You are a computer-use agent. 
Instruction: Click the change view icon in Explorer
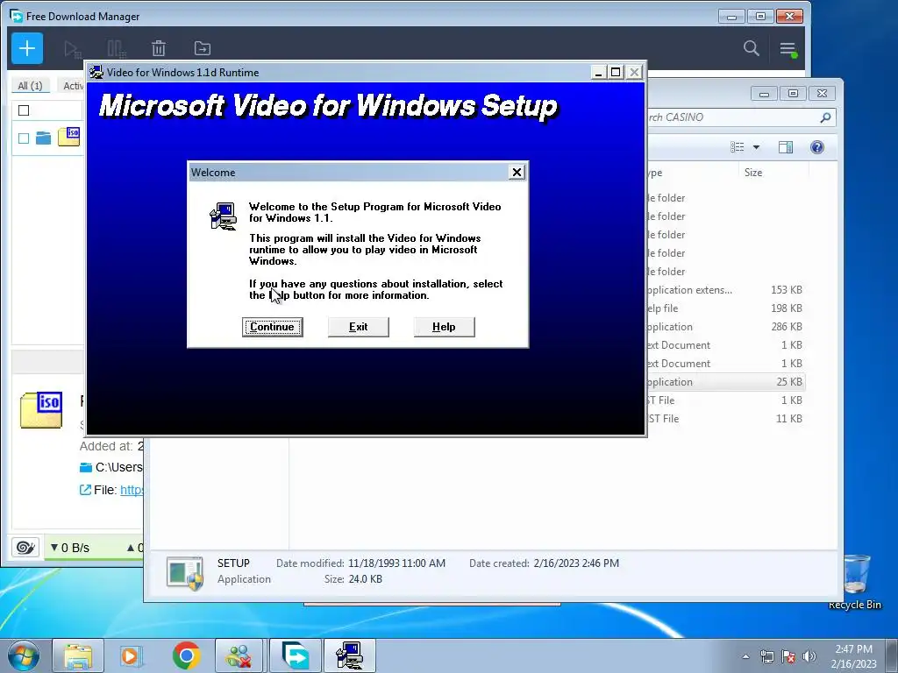[737, 147]
